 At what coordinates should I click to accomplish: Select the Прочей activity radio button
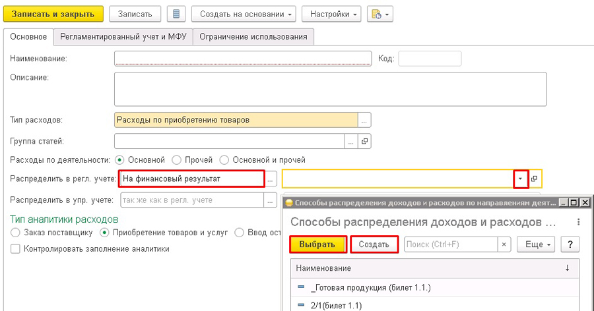[177, 159]
